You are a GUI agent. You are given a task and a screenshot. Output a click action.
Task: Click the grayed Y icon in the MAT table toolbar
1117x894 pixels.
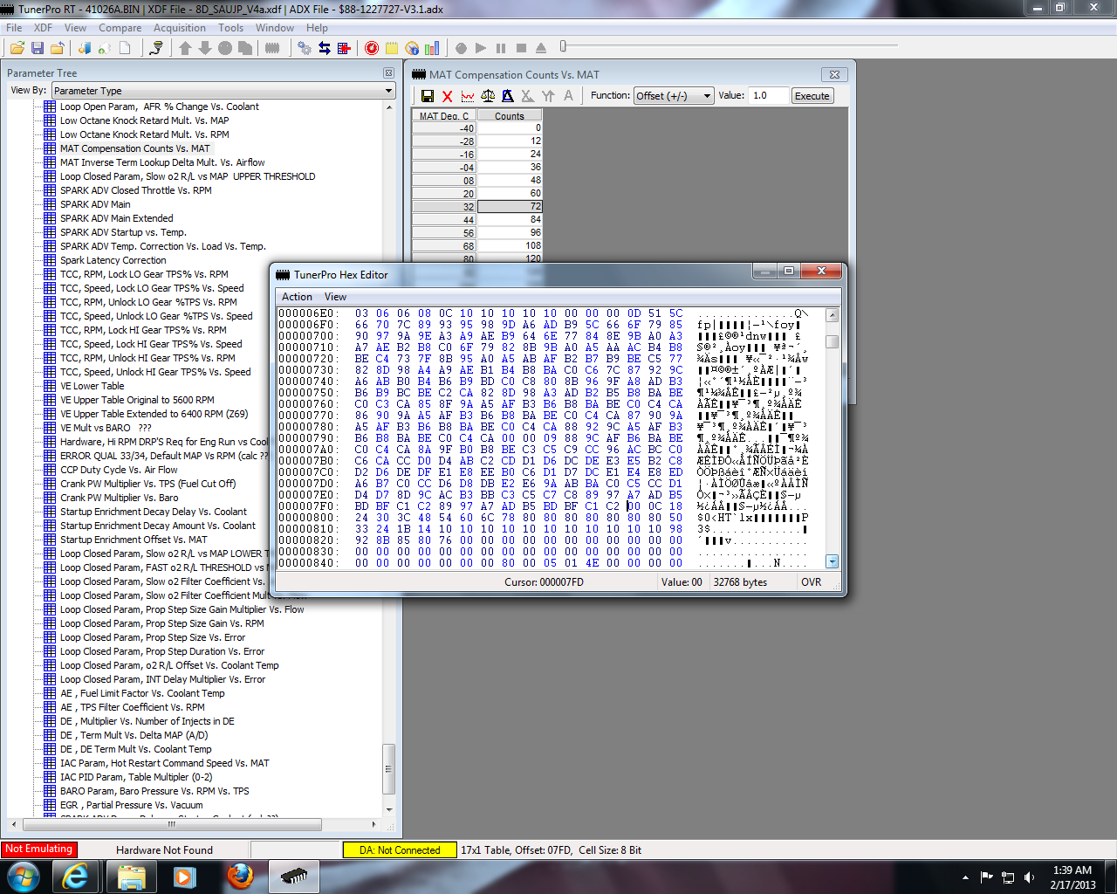coord(548,96)
